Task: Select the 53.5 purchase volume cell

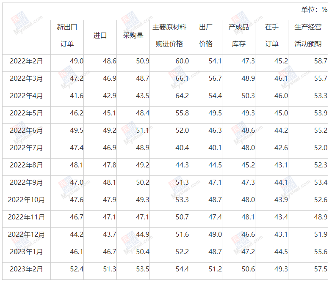Action: (142, 269)
